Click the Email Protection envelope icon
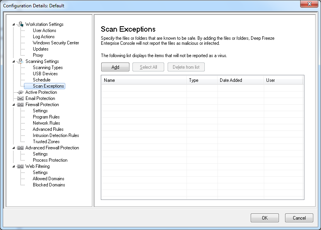This screenshot has width=321, height=230. click(x=20, y=98)
